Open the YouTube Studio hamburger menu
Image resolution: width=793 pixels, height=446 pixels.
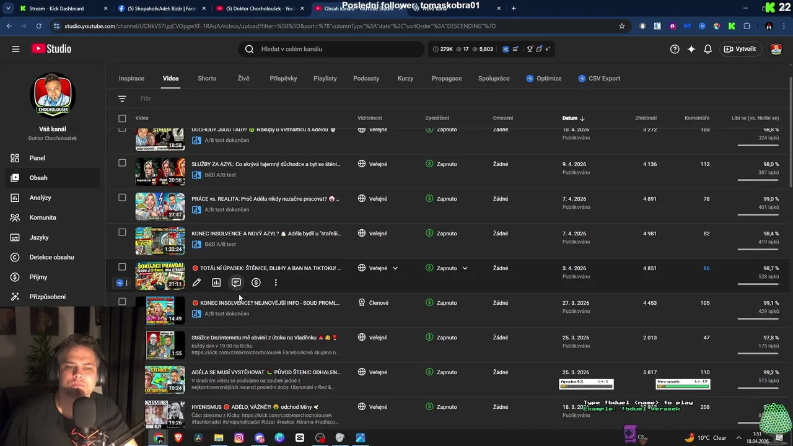click(x=15, y=49)
